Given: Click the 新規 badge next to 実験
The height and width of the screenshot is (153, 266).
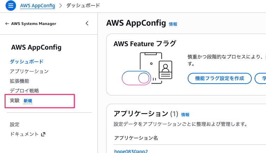Looking at the screenshot, I should tap(28, 101).
